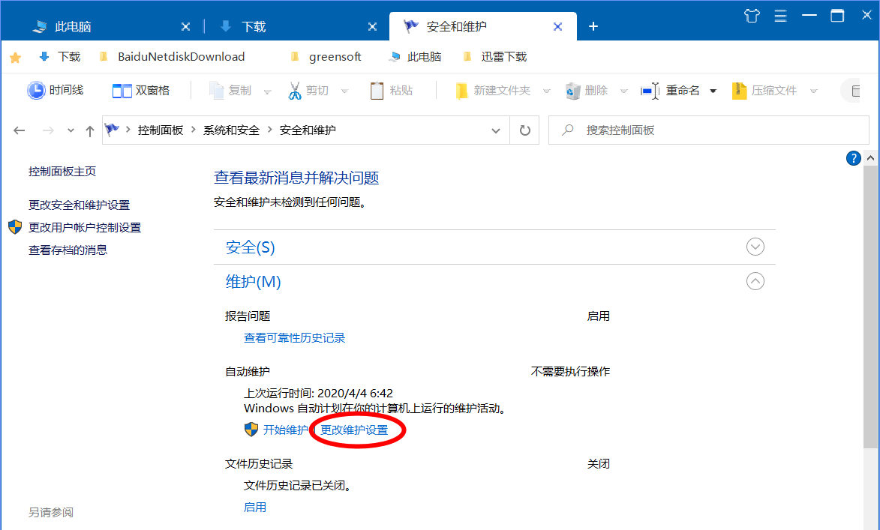Click the blue help question mark icon
Viewport: 880px width, 530px height.
(853, 158)
